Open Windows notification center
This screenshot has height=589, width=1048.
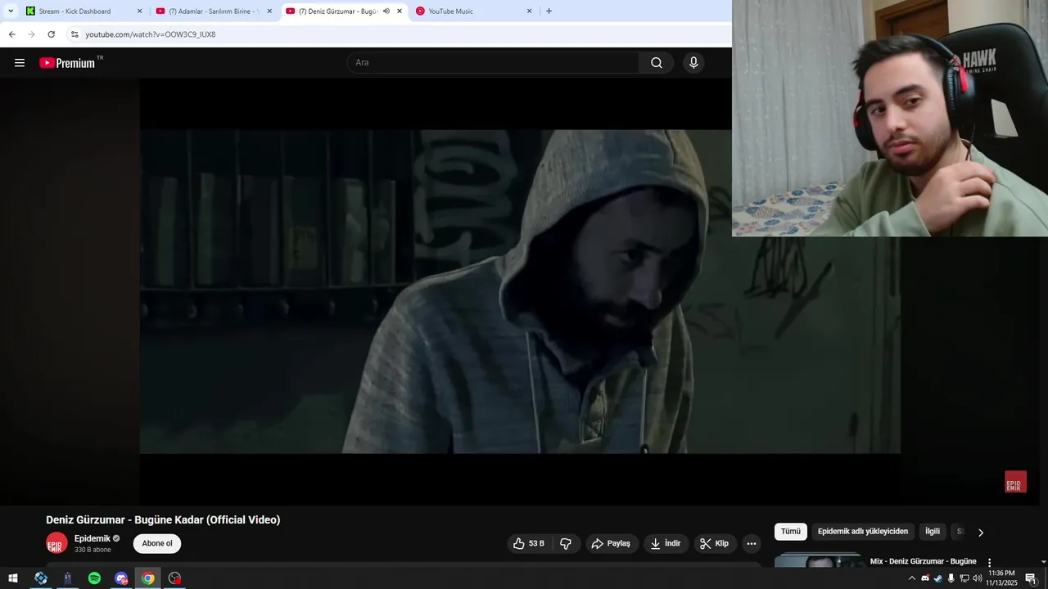point(1031,578)
